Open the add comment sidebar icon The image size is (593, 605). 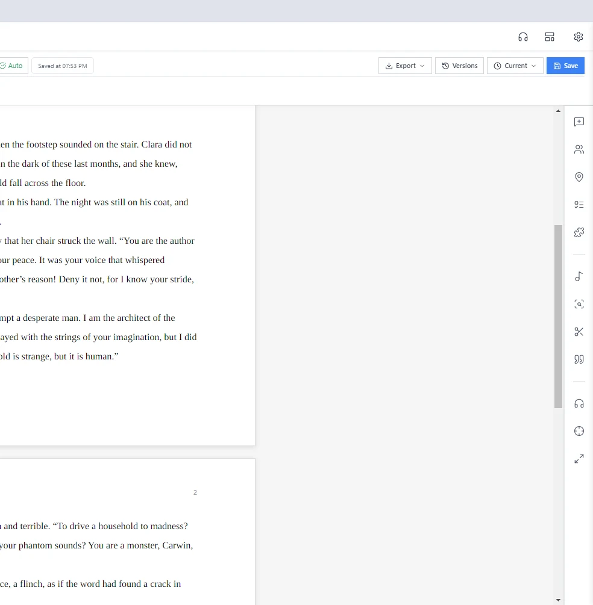tap(579, 122)
